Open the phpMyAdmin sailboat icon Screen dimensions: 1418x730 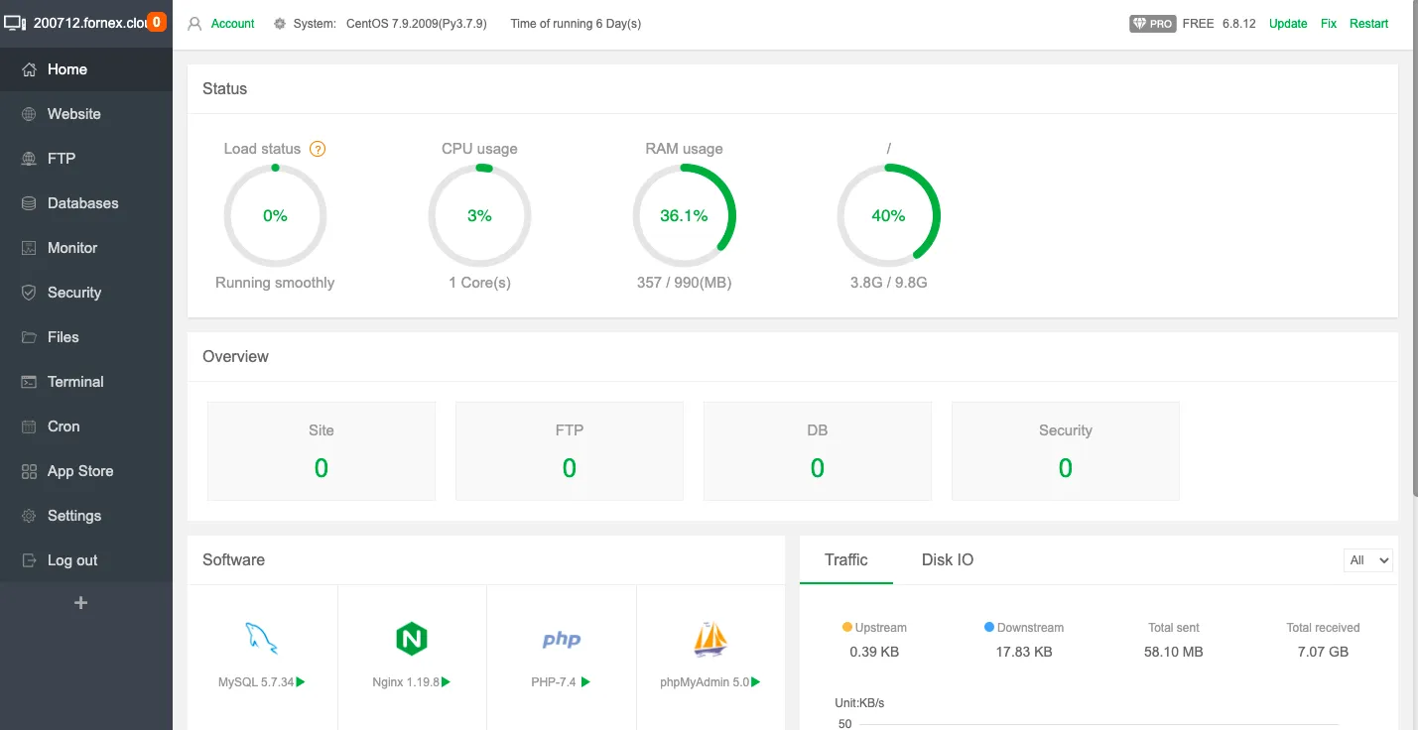click(x=710, y=639)
